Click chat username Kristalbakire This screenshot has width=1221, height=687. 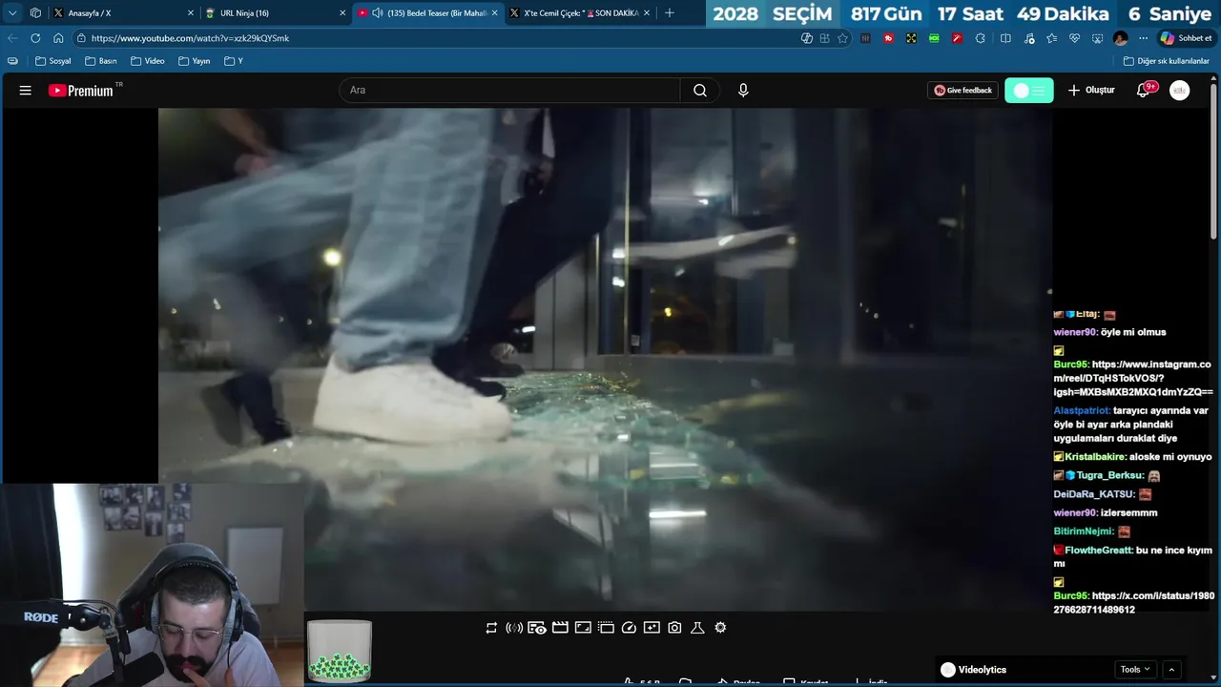(1094, 457)
